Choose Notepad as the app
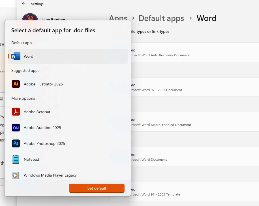The height and width of the screenshot is (206, 259). (68, 159)
